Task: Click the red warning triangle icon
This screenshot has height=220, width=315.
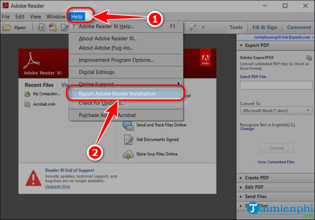Action: (33, 178)
